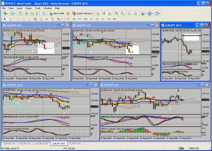Open the Insert menu

pyautogui.click(x=19, y=8)
